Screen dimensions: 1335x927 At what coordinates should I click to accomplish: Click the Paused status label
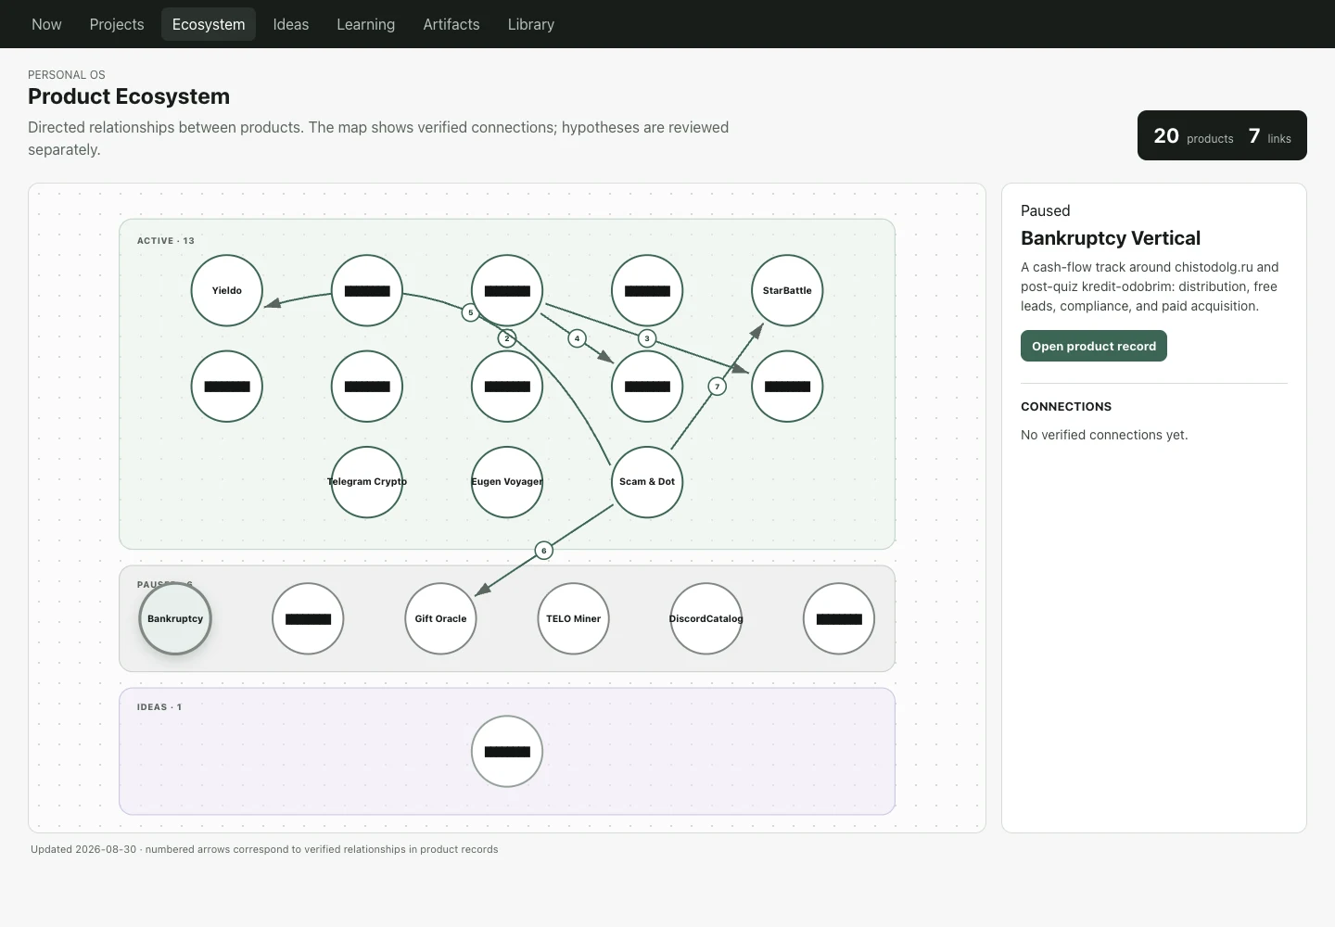[x=1046, y=210]
